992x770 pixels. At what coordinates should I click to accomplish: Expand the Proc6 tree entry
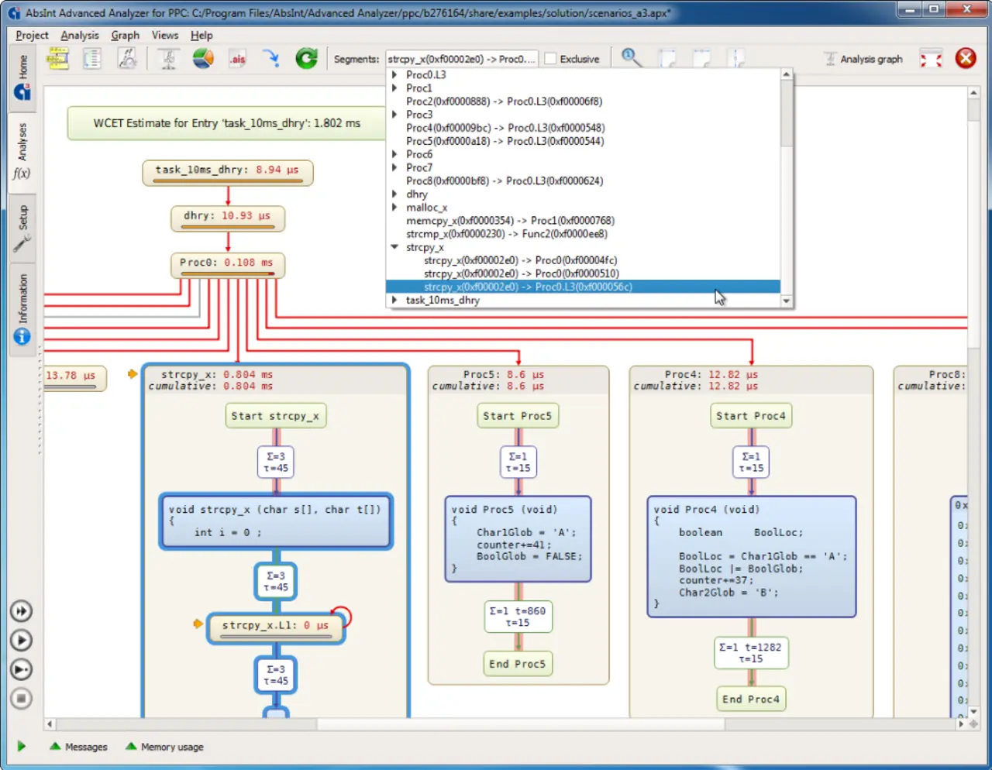tap(394, 154)
